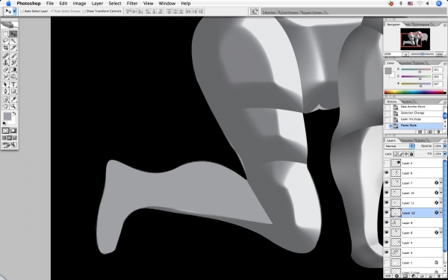The height and width of the screenshot is (280, 448).
Task: Select the Crop tool
Action: (5, 48)
